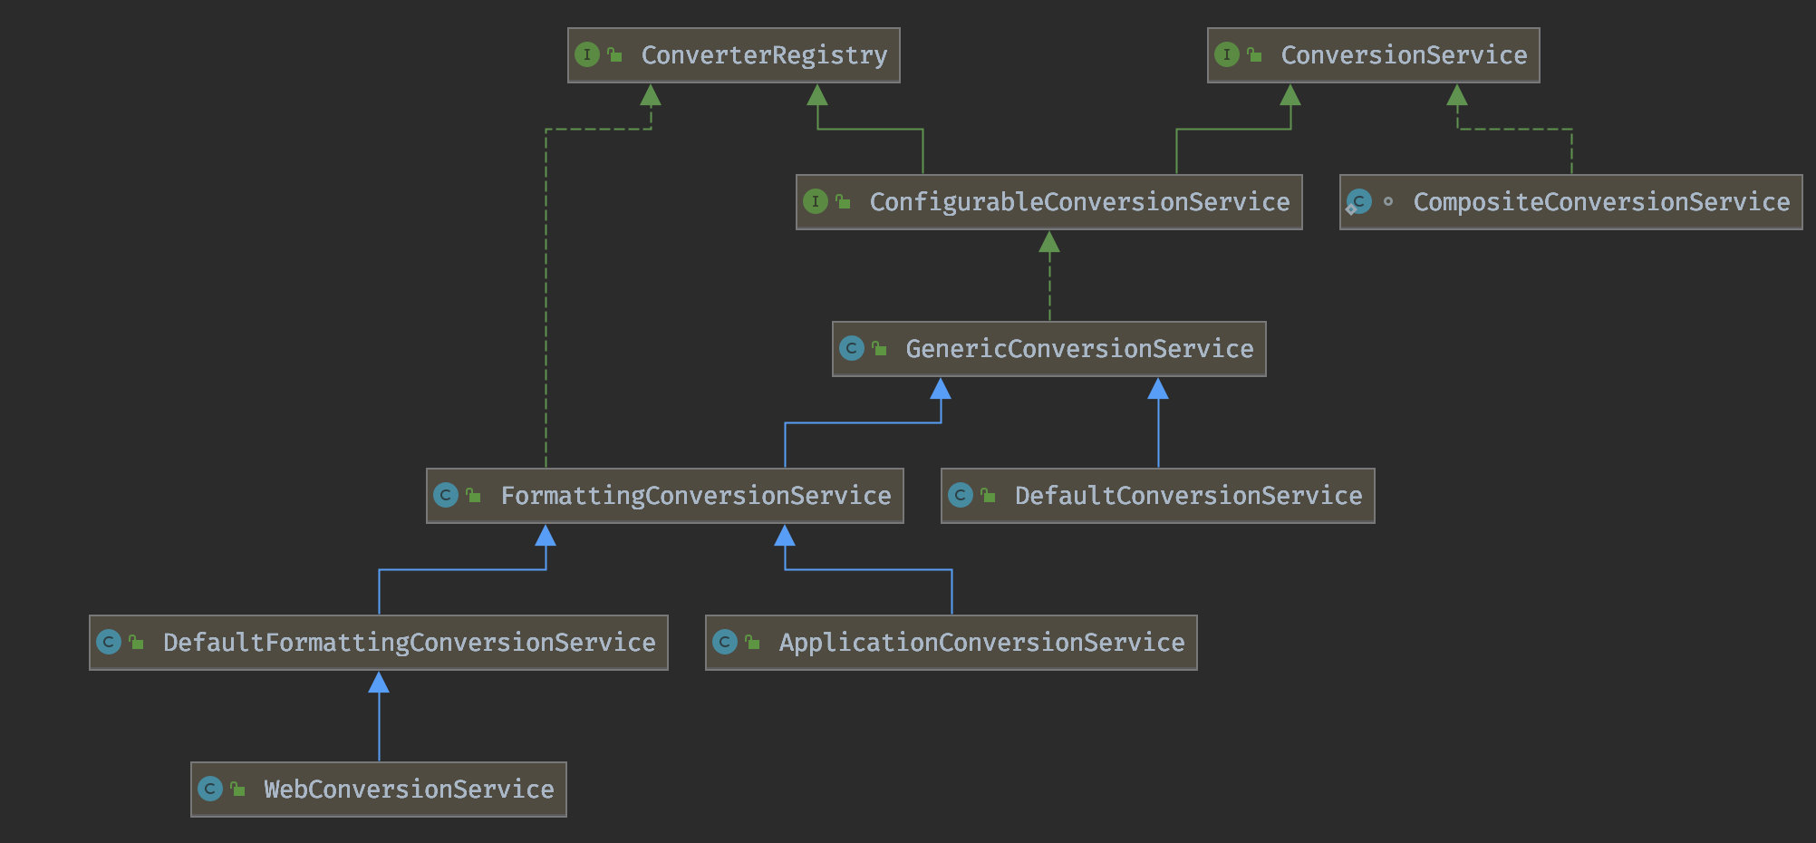Select the ApplicationConversionService label text

[x=982, y=643]
